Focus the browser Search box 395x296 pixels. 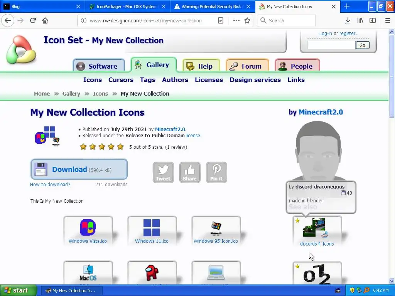coord(287,20)
